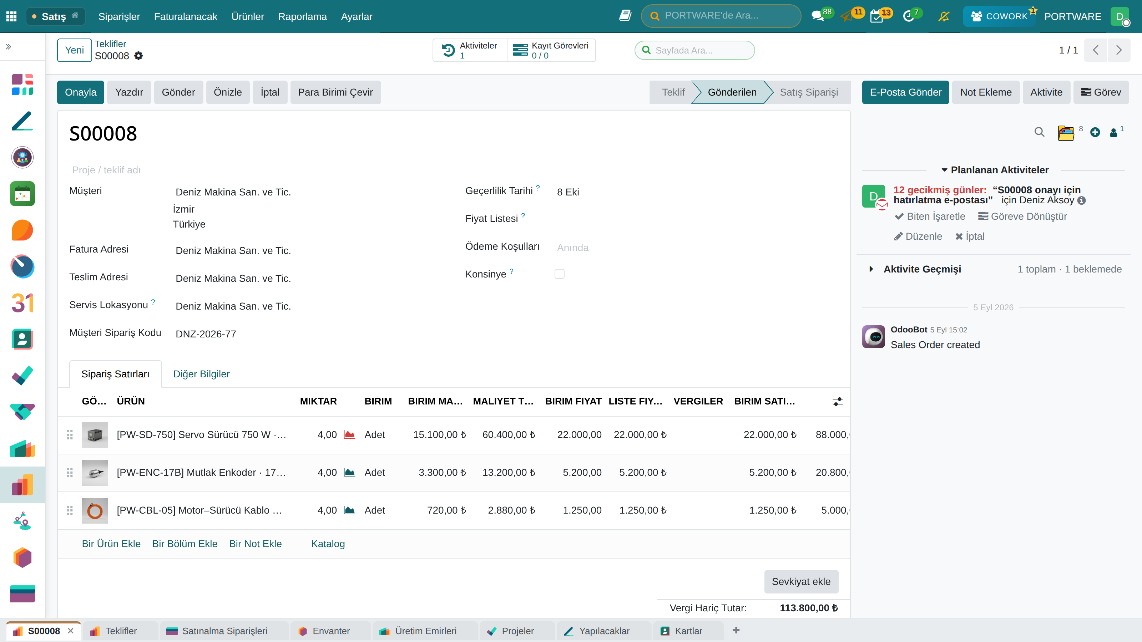
Task: Click the settings gear next to S00008
Action: [x=138, y=56]
